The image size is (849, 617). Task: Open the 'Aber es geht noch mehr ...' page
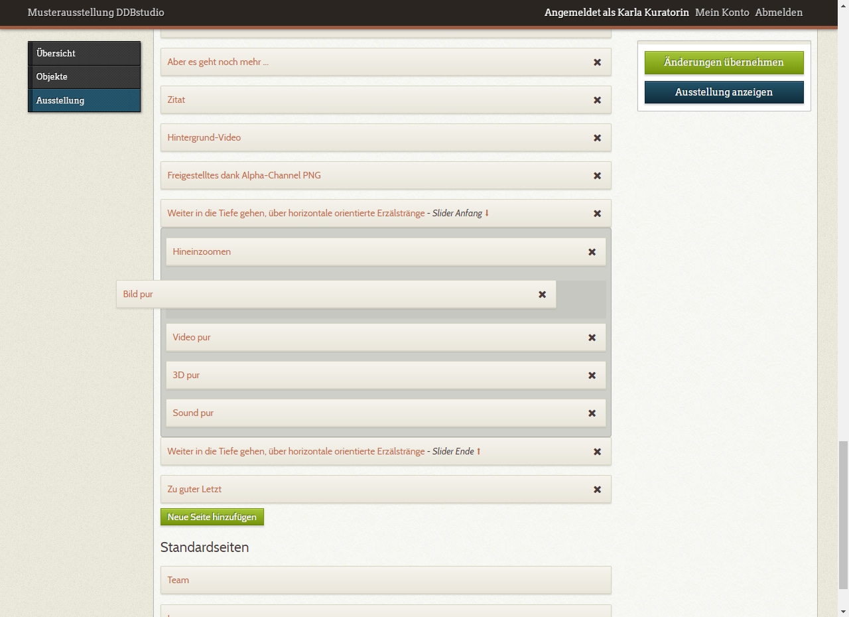(218, 62)
